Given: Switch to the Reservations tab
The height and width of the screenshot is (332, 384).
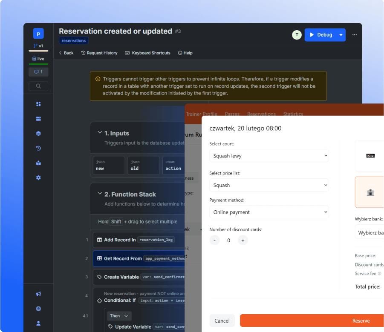Looking at the screenshot, I should [261, 114].
